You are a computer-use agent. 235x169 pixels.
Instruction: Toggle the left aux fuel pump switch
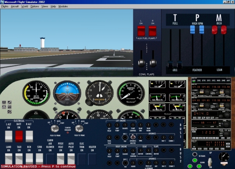[x=141, y=31]
